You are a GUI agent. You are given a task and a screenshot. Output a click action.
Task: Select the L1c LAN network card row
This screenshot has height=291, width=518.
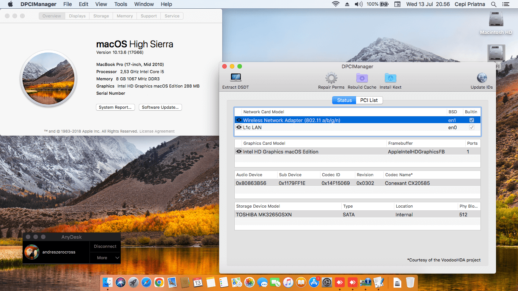358,127
